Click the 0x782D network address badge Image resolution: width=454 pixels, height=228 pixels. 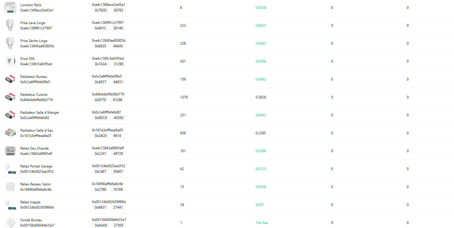point(101,10)
